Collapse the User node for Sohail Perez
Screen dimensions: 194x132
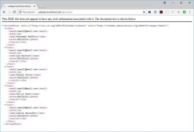[x=5, y=67]
